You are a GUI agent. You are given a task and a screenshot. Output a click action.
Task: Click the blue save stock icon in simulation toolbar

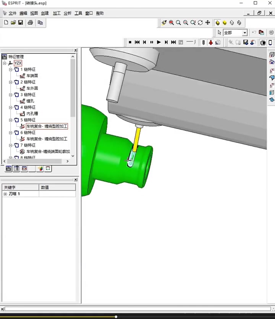point(246,42)
